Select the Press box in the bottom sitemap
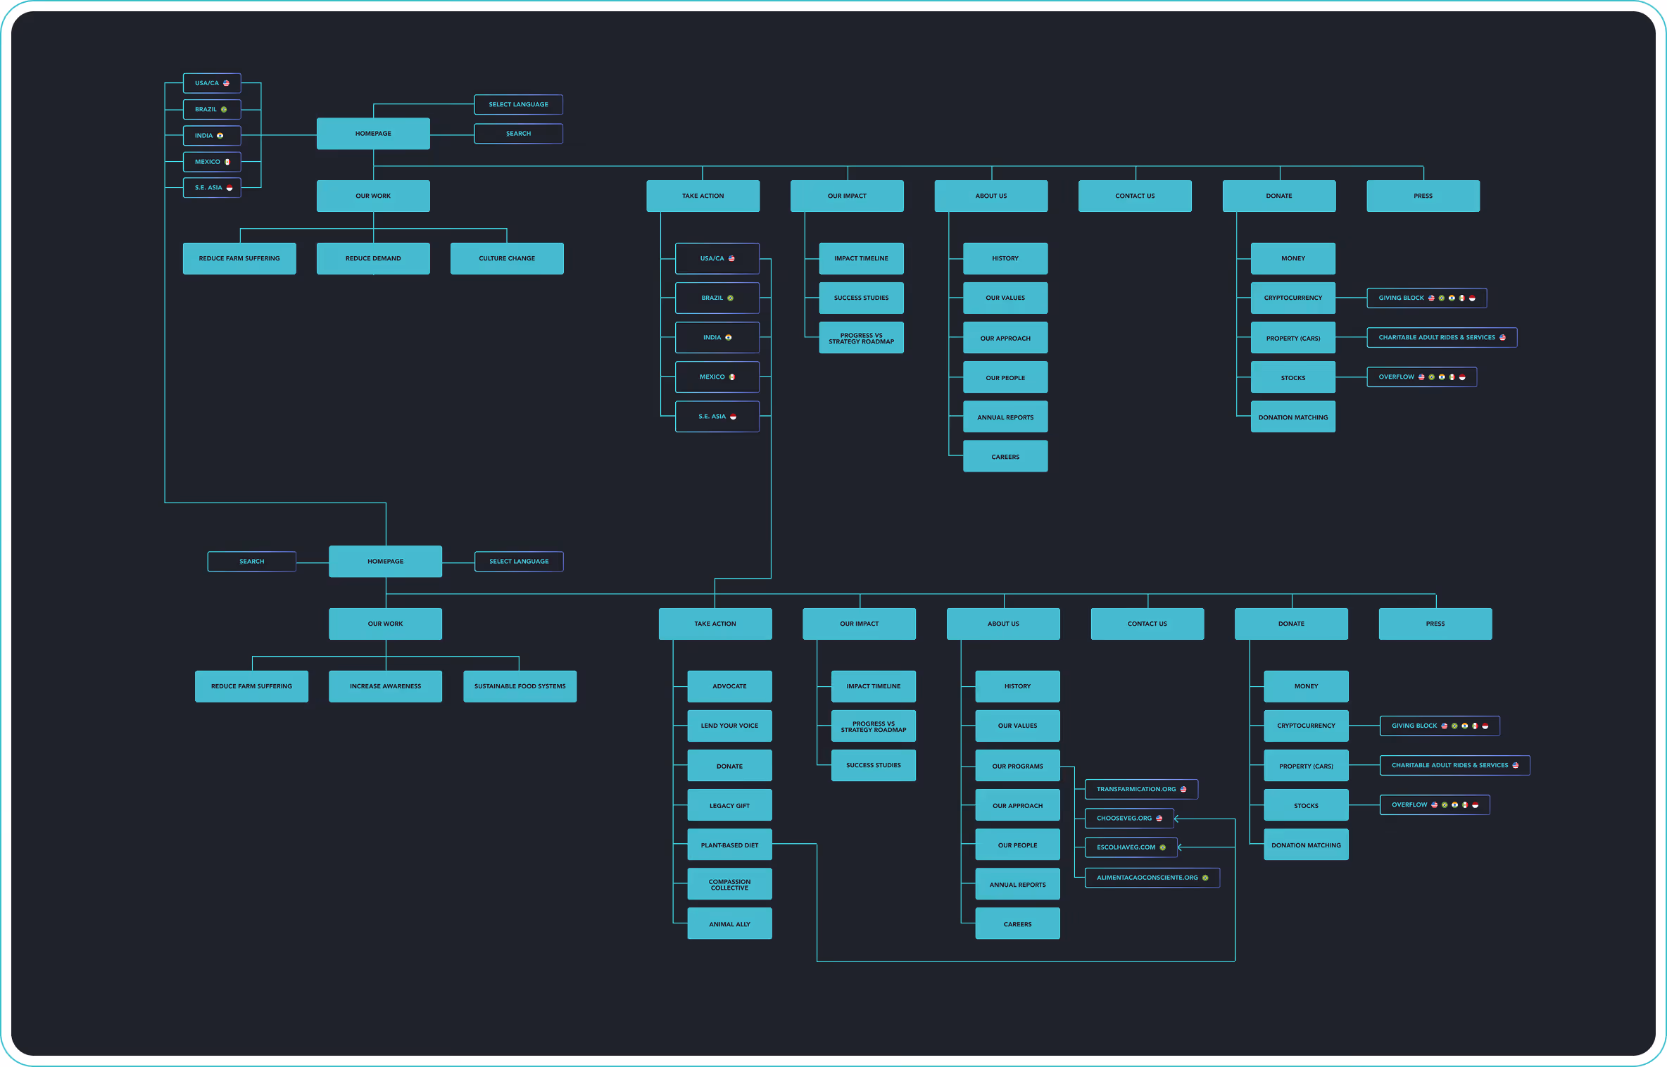 tap(1435, 624)
